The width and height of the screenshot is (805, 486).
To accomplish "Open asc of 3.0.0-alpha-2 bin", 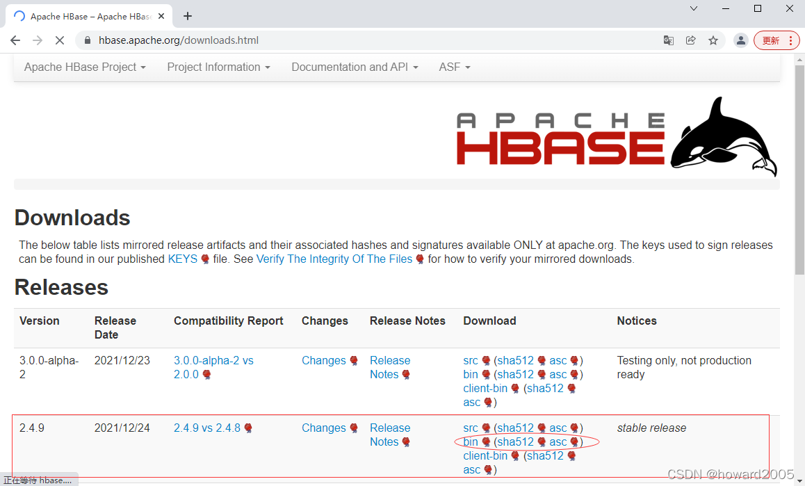I will [558, 375].
